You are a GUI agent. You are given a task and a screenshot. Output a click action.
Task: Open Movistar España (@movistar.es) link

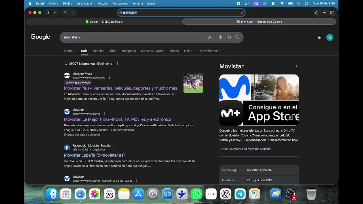click(94, 155)
